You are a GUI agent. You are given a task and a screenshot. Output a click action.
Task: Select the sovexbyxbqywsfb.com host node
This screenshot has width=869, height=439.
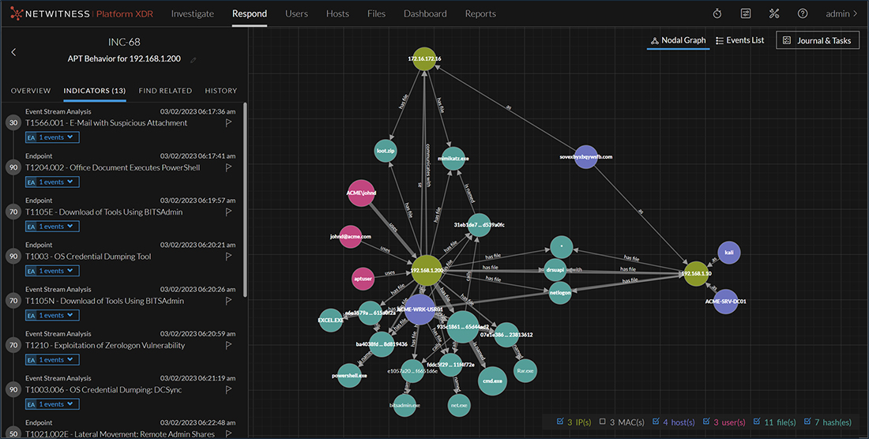tap(586, 157)
